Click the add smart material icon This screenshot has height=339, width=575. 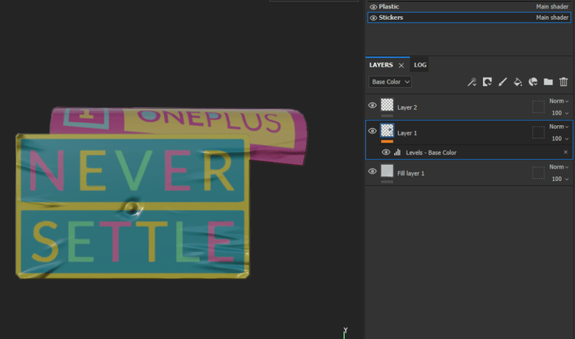(533, 82)
